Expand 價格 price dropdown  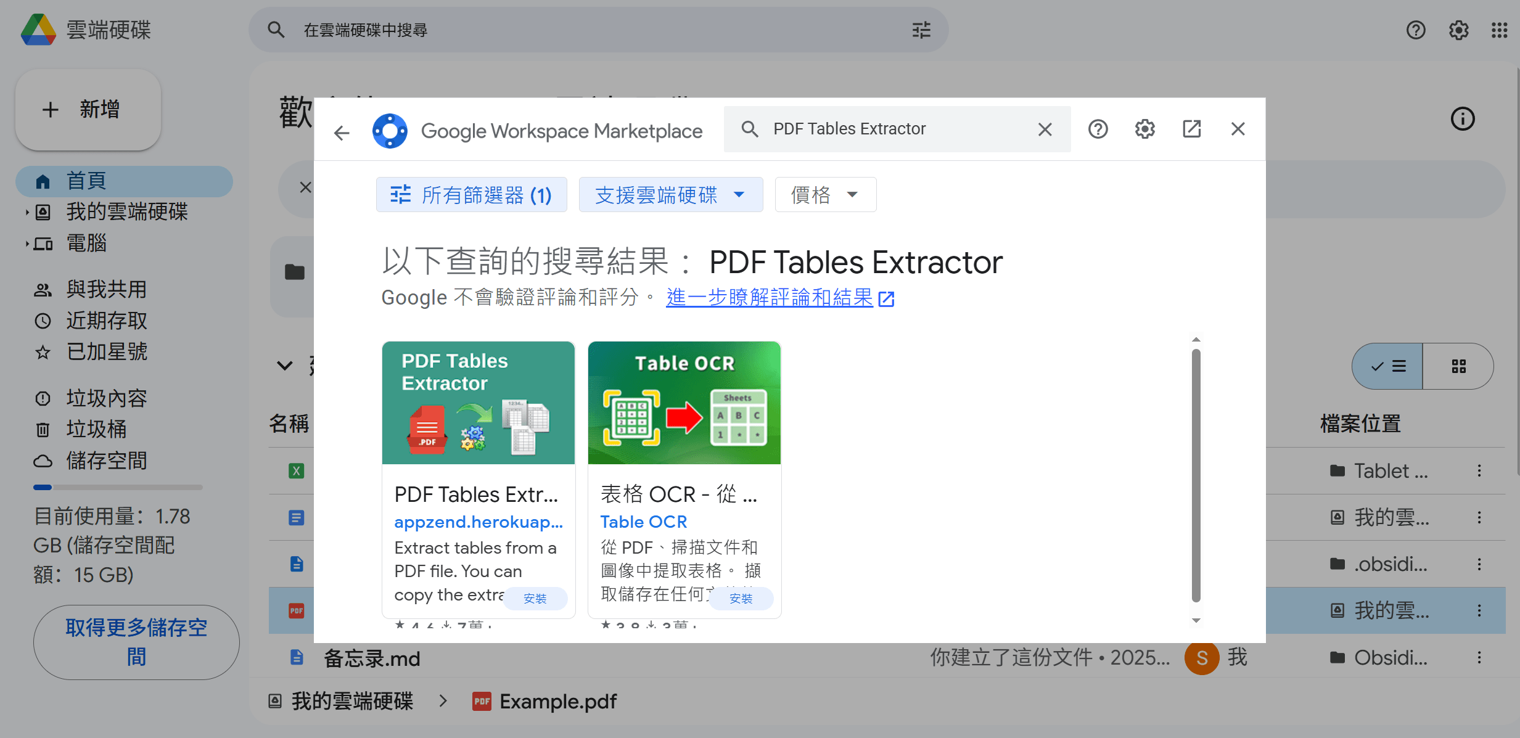click(825, 195)
